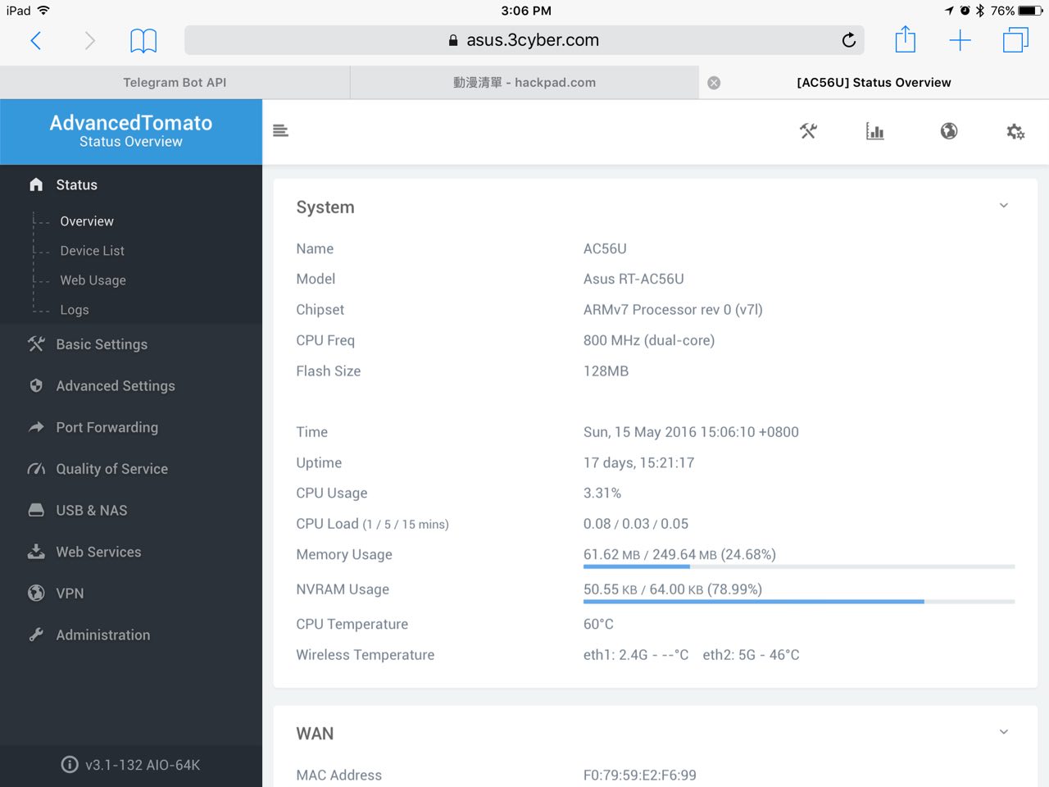This screenshot has width=1049, height=787.
Task: Click the MAC address F0:79:59:E2:F6:99
Action: (x=640, y=775)
